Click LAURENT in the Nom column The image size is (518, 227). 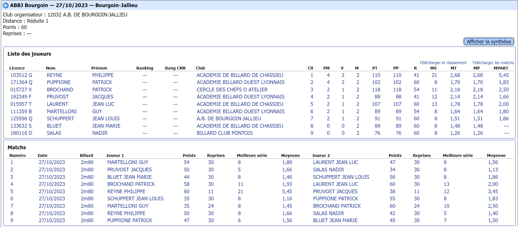(57, 104)
